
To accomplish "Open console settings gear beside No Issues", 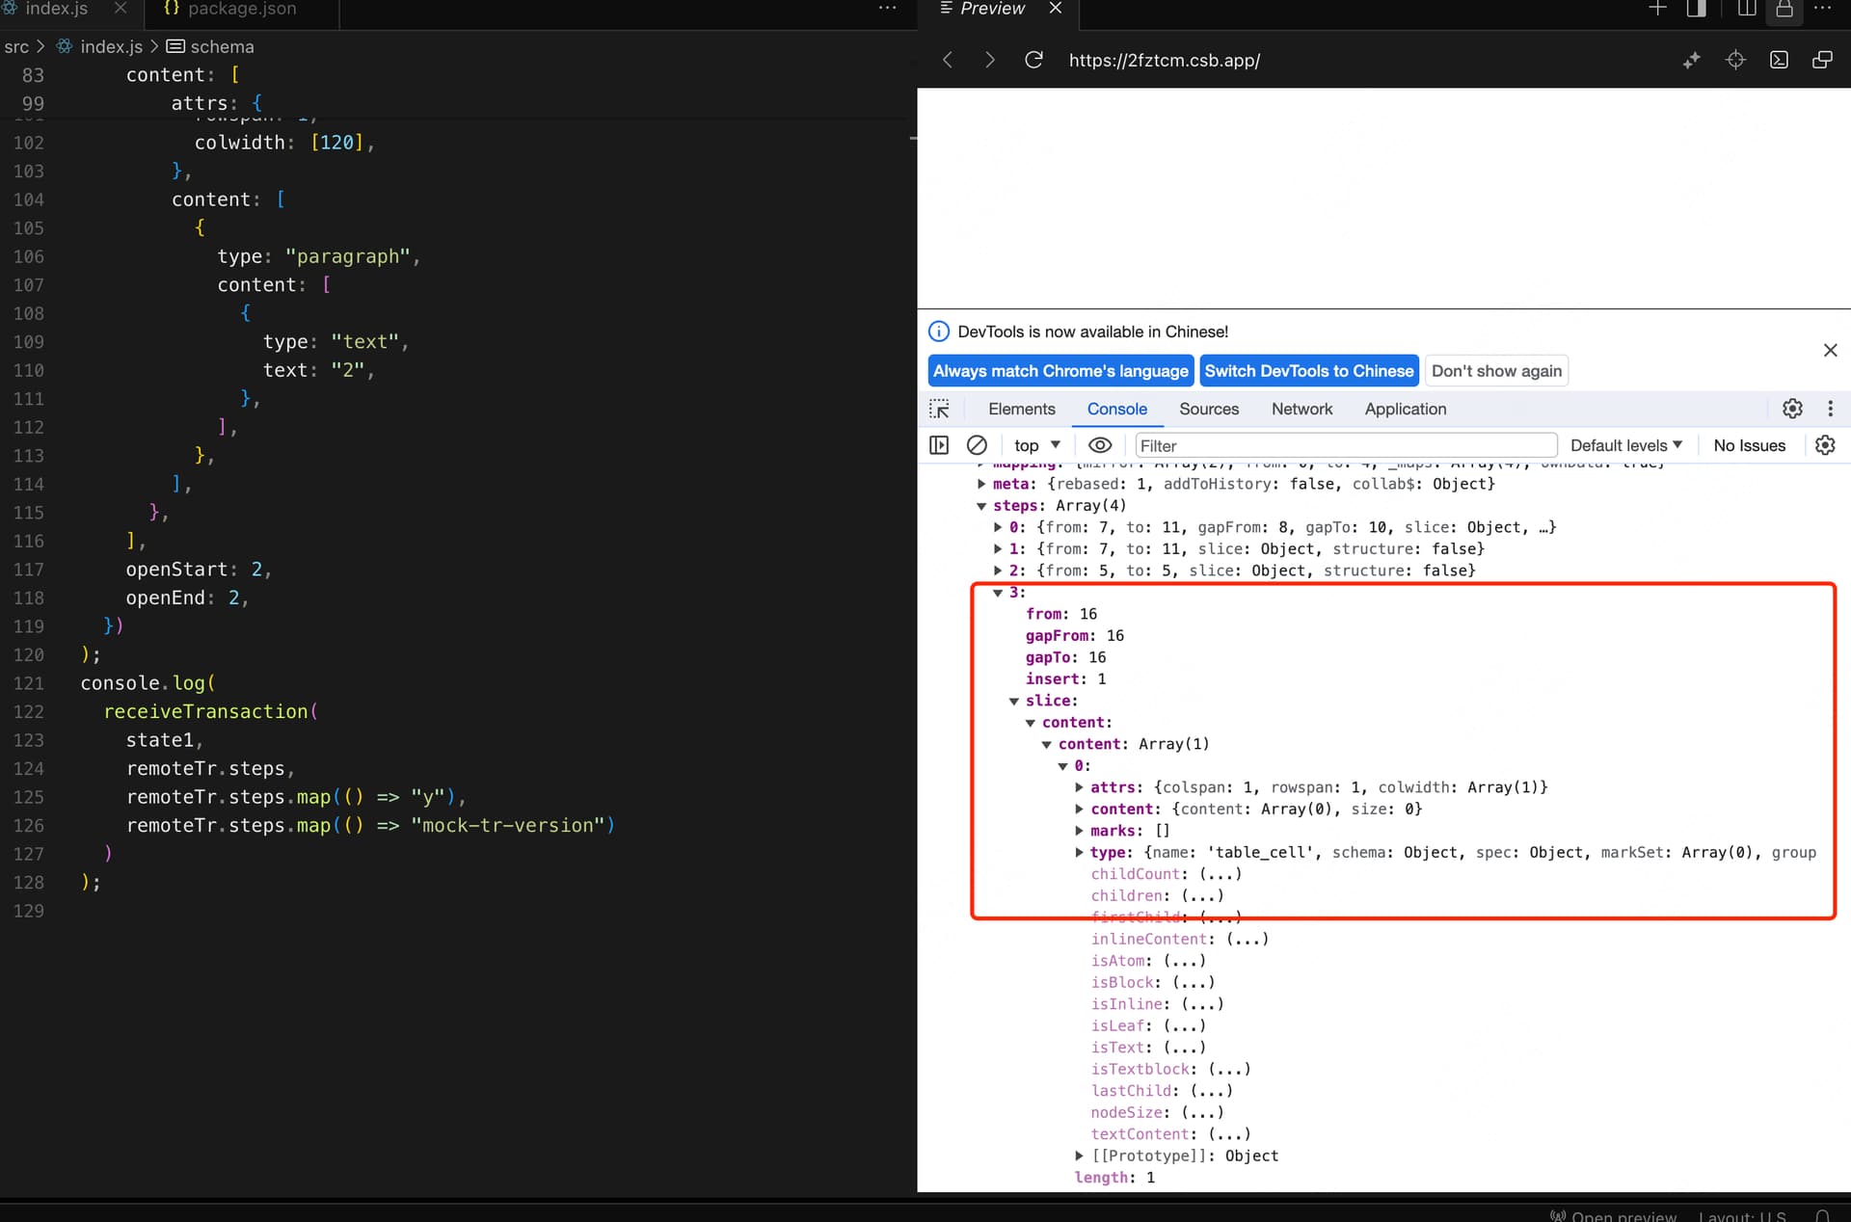I will click(1825, 445).
